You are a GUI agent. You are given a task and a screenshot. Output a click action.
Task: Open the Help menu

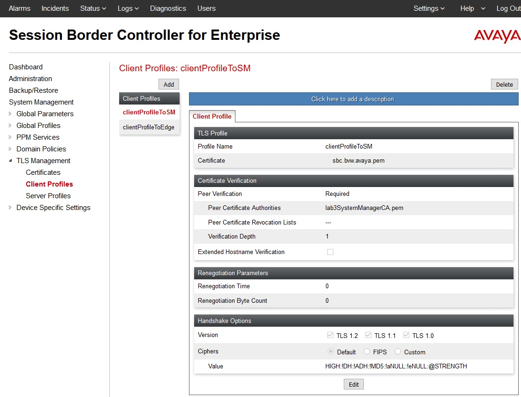click(x=467, y=8)
